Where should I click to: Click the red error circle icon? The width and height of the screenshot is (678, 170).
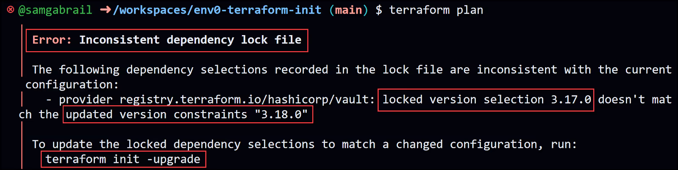[x=11, y=10]
